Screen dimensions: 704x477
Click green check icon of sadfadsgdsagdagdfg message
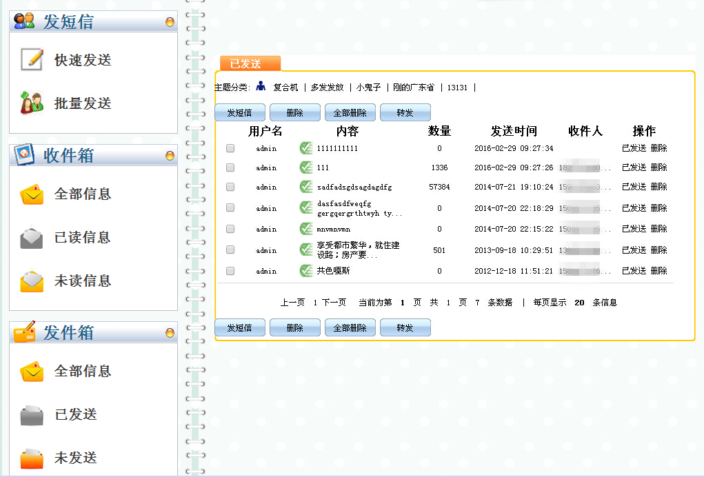[306, 187]
